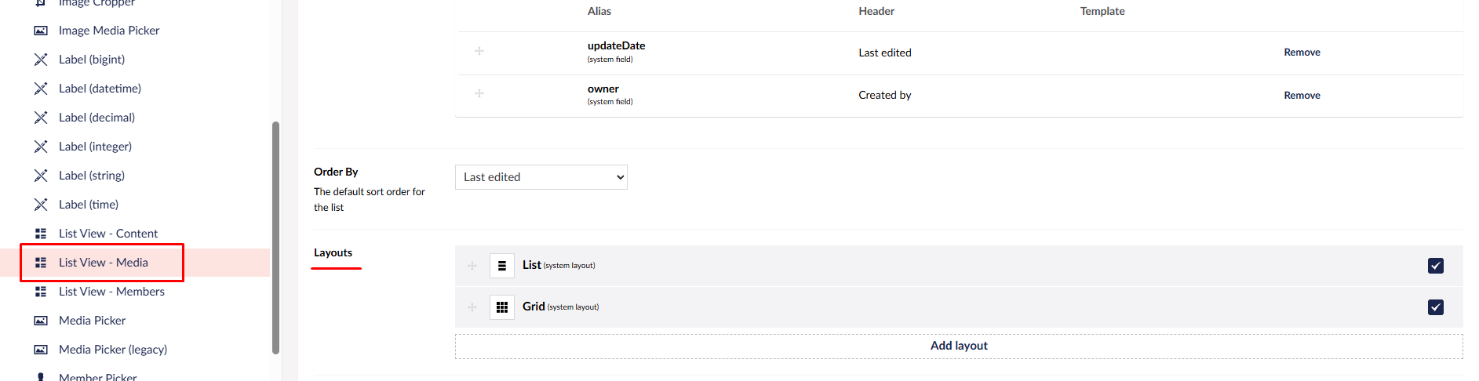1479x381 pixels.
Task: Select Label (string) data type
Action: point(92,176)
